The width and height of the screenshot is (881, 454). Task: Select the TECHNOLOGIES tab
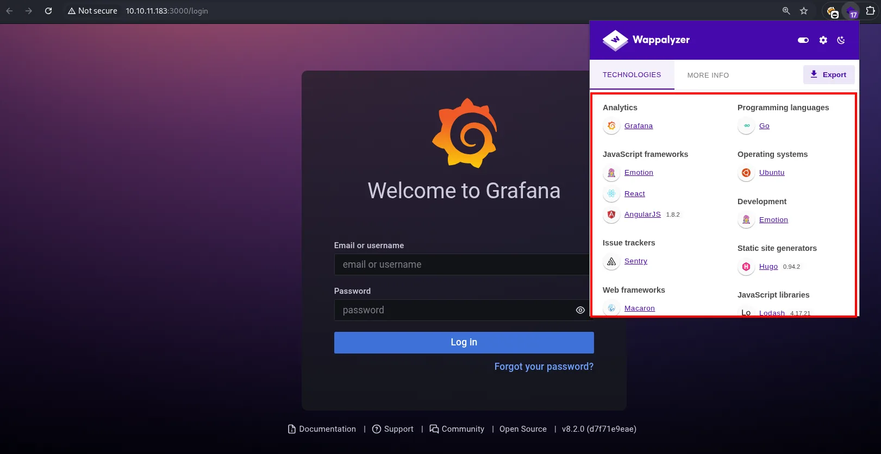632,75
